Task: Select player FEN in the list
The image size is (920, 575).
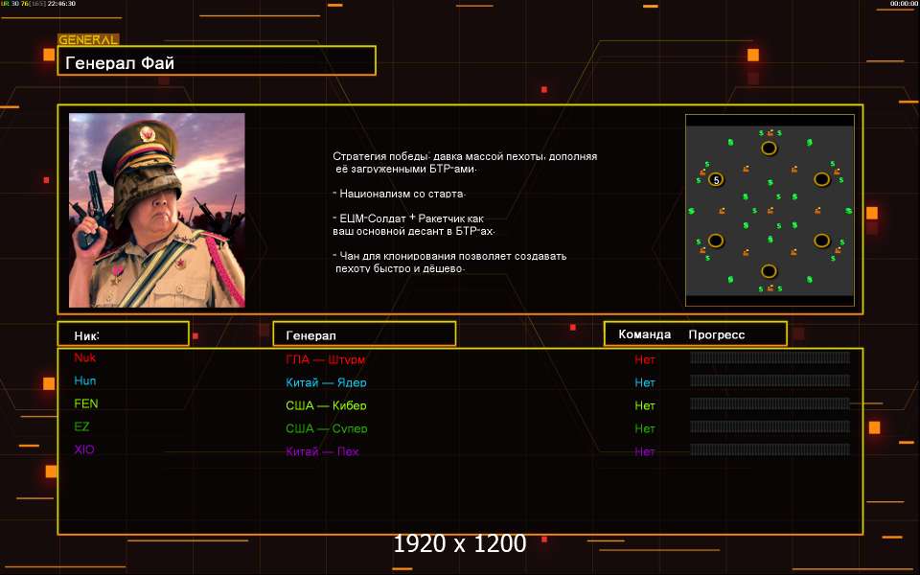Action: tap(86, 403)
